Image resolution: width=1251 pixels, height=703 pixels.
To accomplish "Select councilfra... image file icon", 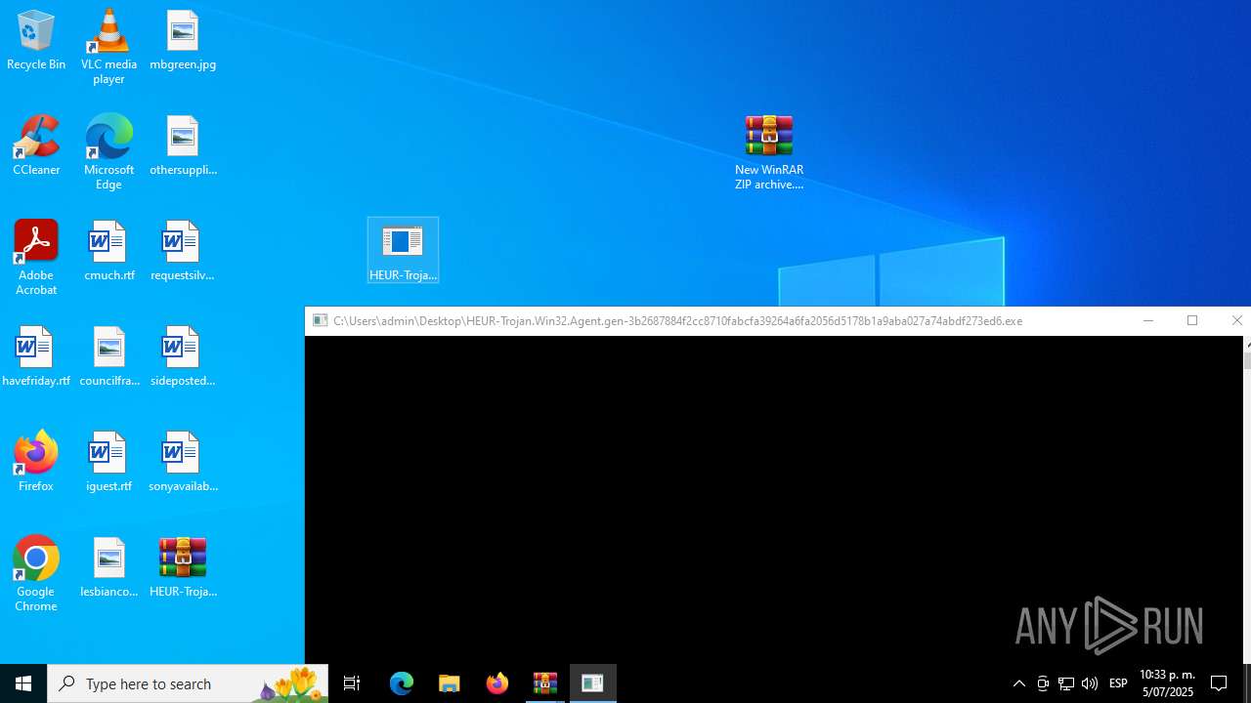I will pos(108,357).
